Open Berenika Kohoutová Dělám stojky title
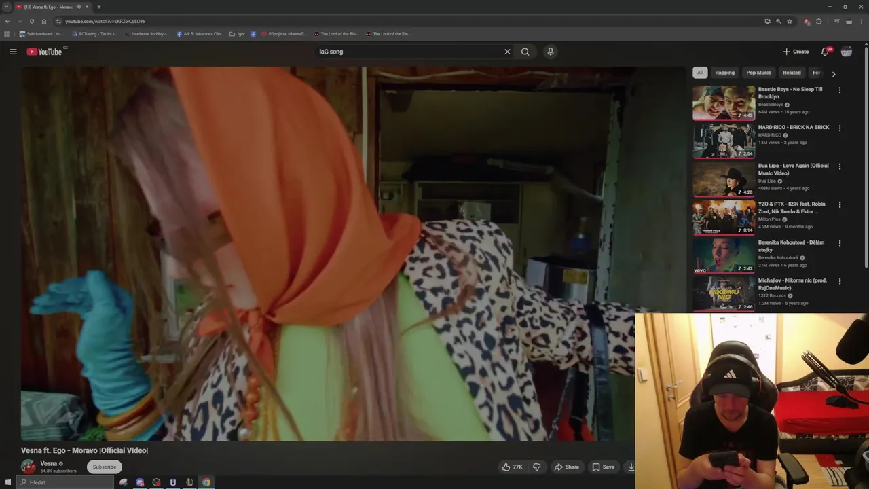Image resolution: width=869 pixels, height=489 pixels. [x=791, y=246]
